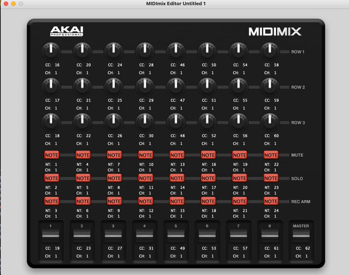The image size is (349, 275).
Task: Close the MIDImix Editor window
Action: pos(6,4)
